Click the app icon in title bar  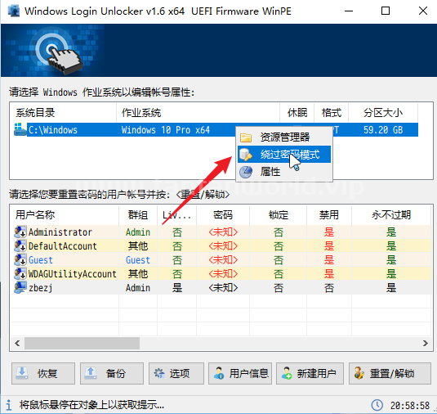[x=13, y=11]
